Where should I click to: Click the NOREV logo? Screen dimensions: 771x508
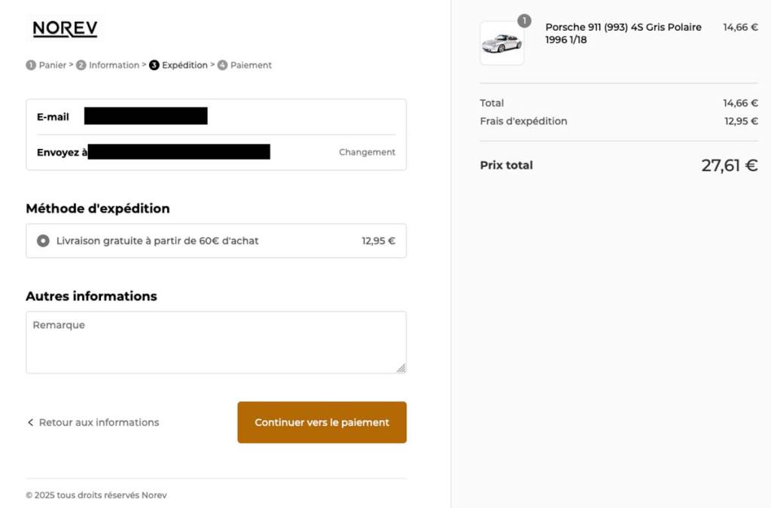tap(65, 29)
